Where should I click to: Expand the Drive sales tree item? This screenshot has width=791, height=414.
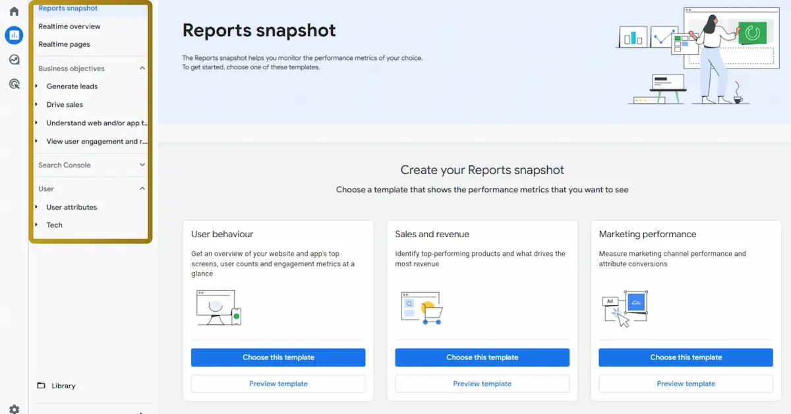pos(37,104)
